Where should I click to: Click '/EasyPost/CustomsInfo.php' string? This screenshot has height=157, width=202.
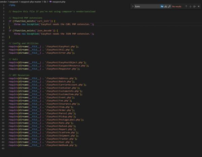63,91
